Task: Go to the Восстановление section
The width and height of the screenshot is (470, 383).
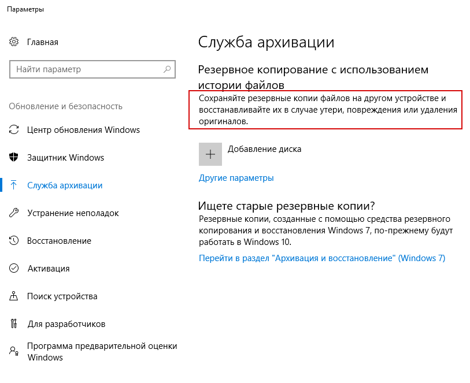Action: coord(59,241)
